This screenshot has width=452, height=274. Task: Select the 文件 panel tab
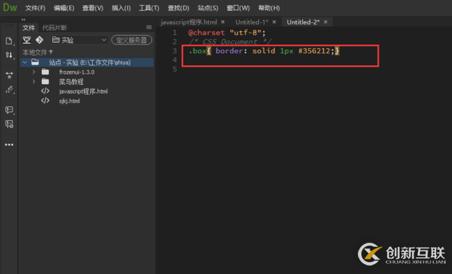point(29,28)
